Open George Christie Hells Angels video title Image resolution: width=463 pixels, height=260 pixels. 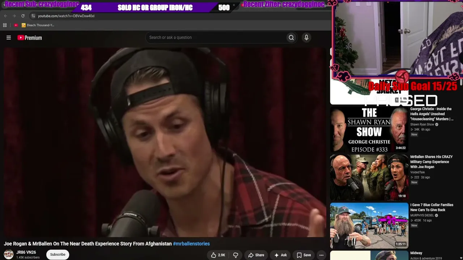click(432, 114)
